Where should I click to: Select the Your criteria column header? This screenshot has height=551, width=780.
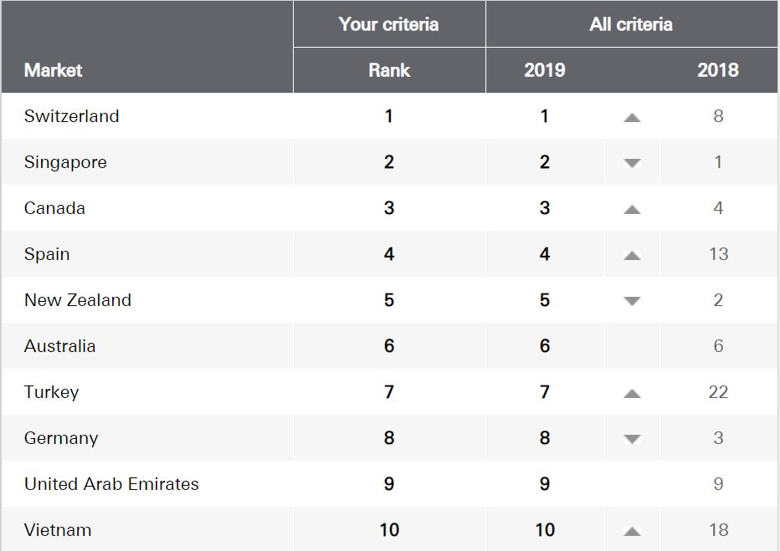388,24
